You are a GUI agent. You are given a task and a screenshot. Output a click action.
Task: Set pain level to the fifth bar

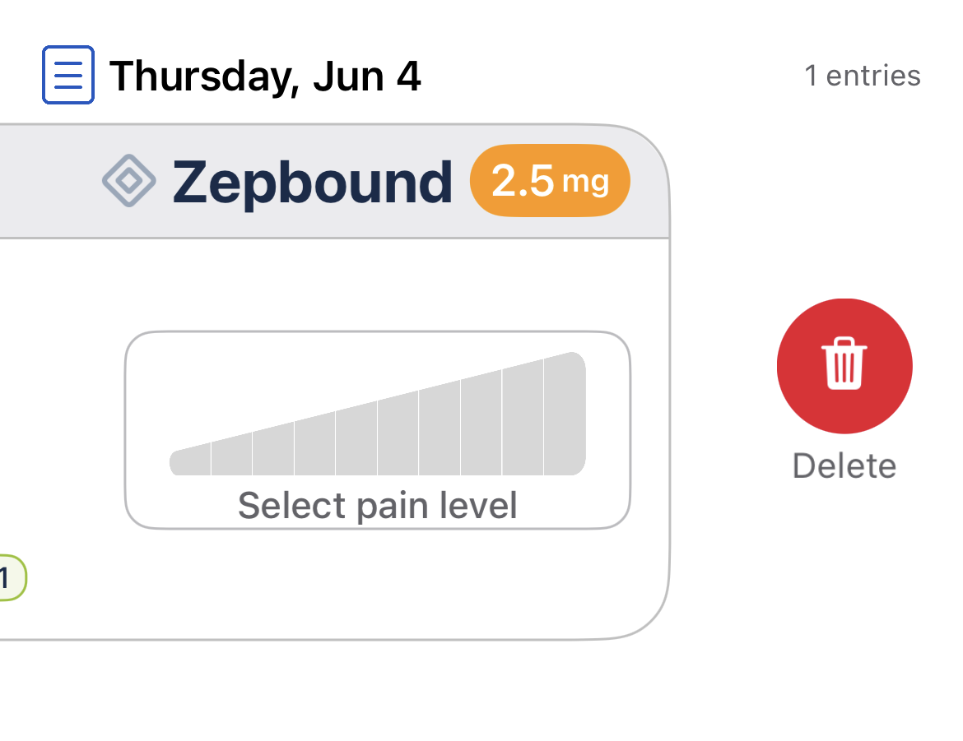(x=357, y=439)
